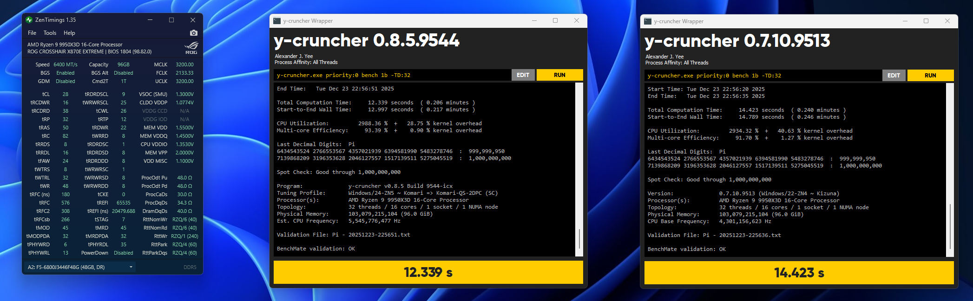The width and height of the screenshot is (973, 301).
Task: Click the yellow 12.339 s result bar
Action: click(x=428, y=272)
